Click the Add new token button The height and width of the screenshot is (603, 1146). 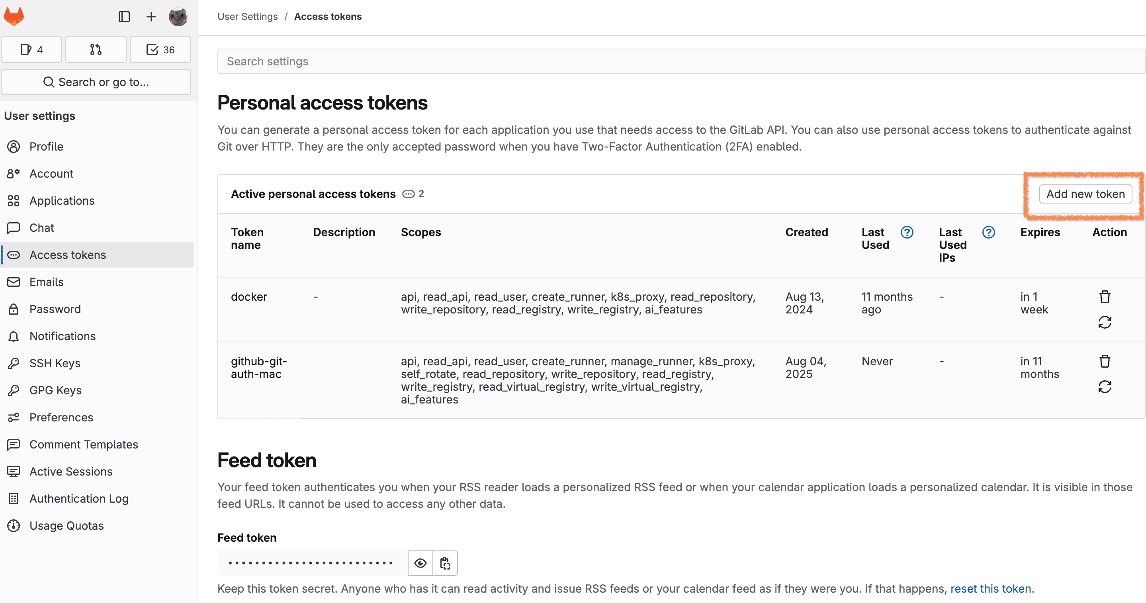tap(1085, 194)
